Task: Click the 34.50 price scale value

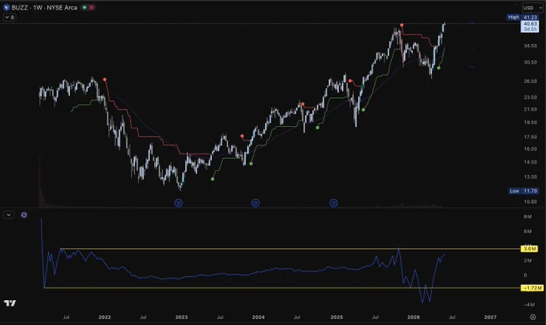Action: (530, 46)
